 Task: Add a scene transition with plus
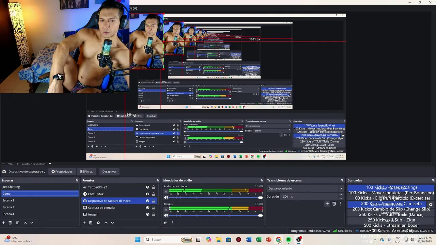tap(327, 204)
